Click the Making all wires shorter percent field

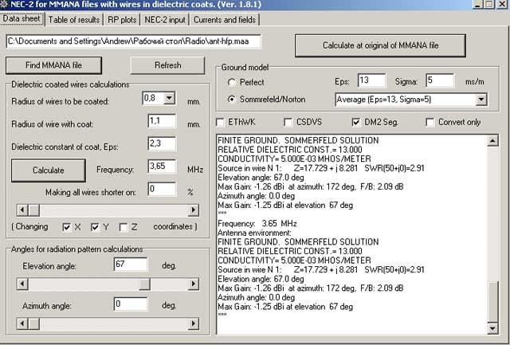(x=162, y=190)
